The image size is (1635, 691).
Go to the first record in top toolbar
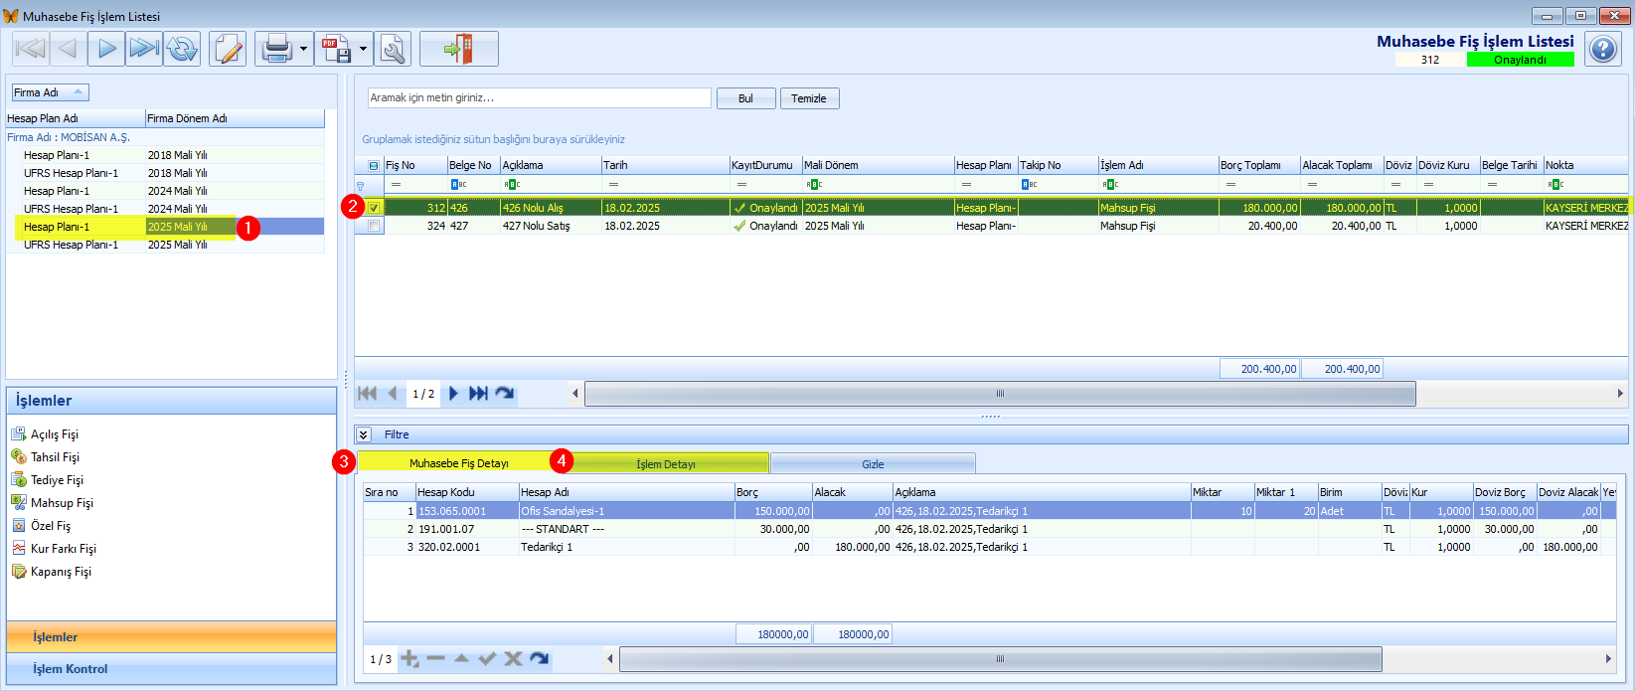coord(30,48)
